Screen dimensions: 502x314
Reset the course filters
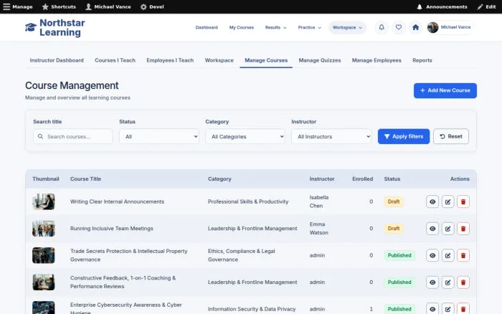click(451, 136)
